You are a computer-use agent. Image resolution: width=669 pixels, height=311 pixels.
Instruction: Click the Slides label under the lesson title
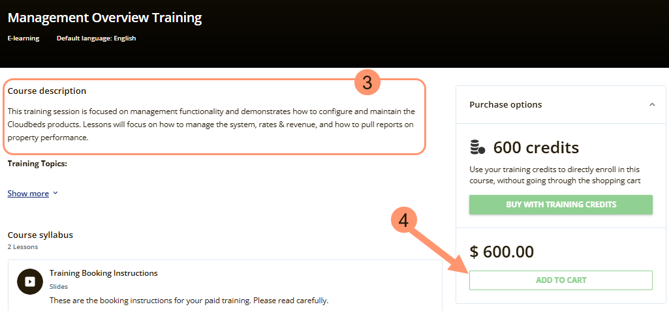59,286
